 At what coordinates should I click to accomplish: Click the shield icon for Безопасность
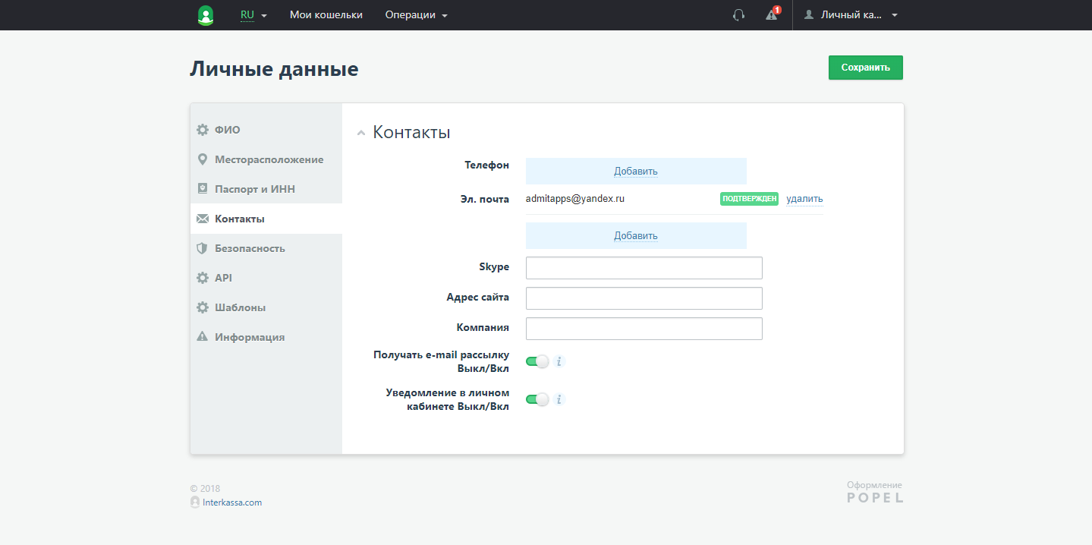click(x=202, y=248)
